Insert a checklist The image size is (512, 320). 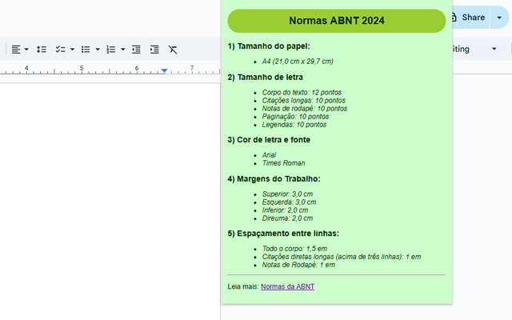pyautogui.click(x=60, y=50)
